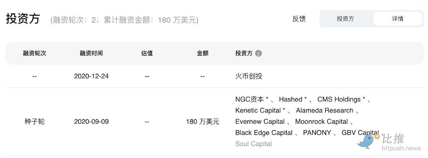Click the info icon beside 投资方 header
Image resolution: width=428 pixels, height=158 pixels.
[258, 53]
